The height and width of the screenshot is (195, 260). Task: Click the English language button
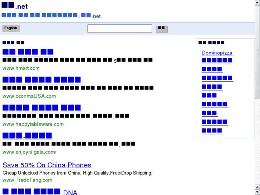[11, 28]
